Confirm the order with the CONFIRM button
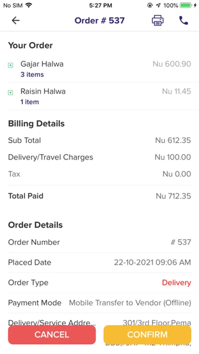Image resolution: width=199 pixels, height=354 pixels. point(148,335)
